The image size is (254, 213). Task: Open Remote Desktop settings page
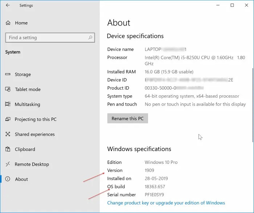[x=32, y=164]
